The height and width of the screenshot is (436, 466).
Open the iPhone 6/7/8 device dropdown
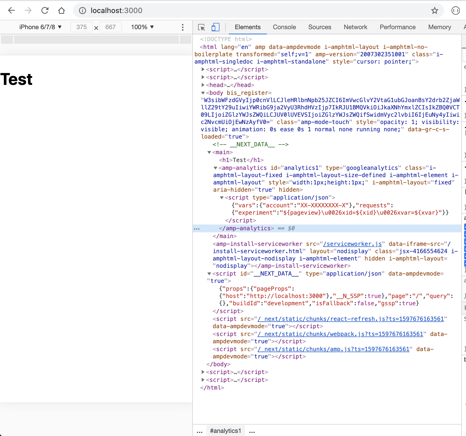coord(40,27)
